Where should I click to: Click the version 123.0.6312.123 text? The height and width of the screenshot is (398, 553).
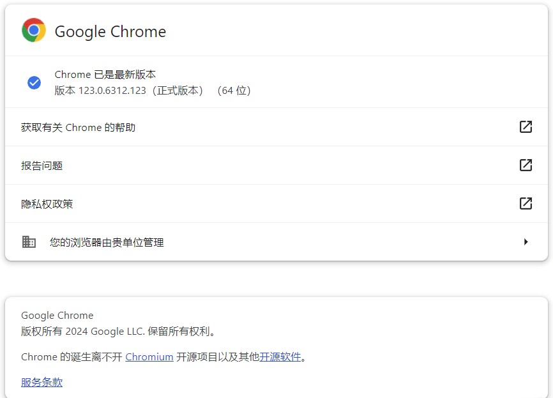[x=112, y=91]
